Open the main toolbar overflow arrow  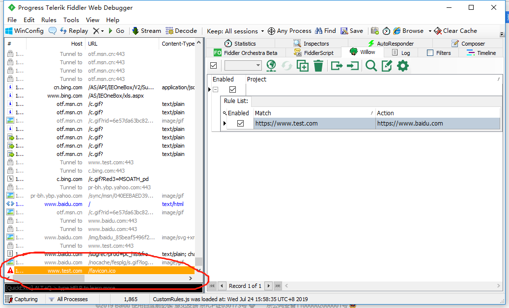[502, 34]
